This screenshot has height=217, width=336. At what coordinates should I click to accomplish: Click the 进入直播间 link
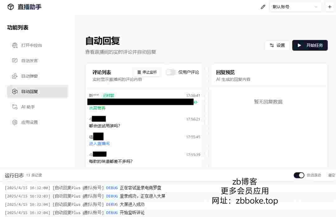pos(99,143)
